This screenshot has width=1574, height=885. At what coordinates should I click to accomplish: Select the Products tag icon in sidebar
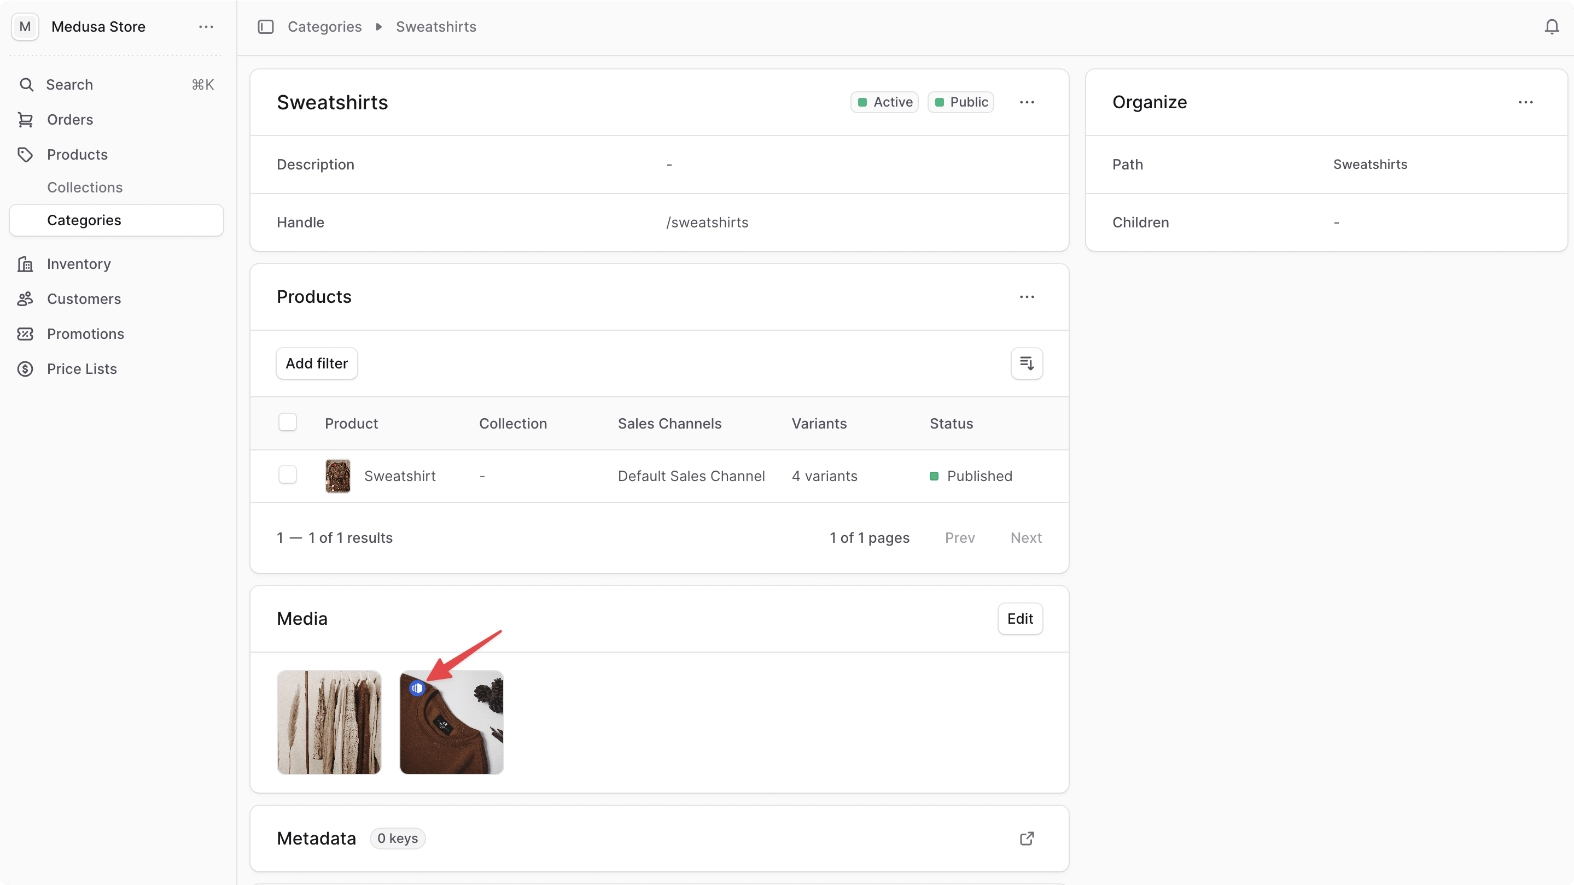coord(25,154)
